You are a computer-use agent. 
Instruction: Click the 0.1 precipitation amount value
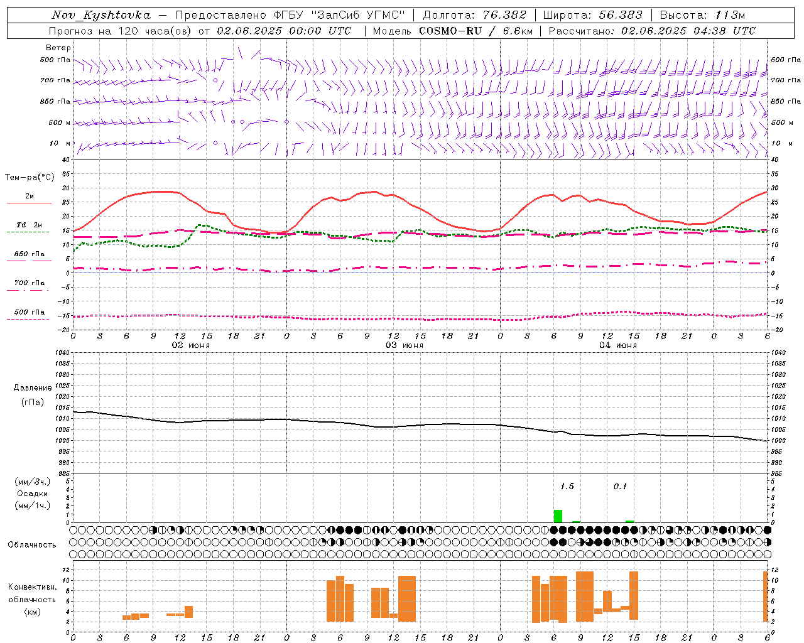point(620,486)
